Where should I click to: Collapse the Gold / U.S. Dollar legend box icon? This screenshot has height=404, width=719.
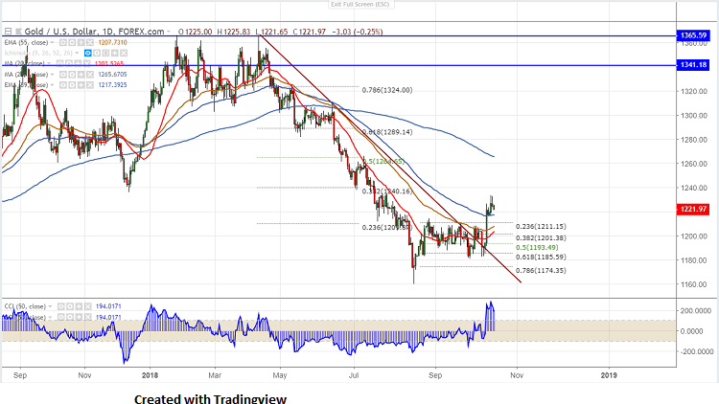(8, 32)
